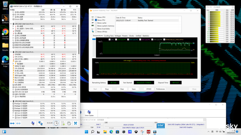241x135 pixels.
Task: Open the Statistics tab
Action: (x=146, y=36)
